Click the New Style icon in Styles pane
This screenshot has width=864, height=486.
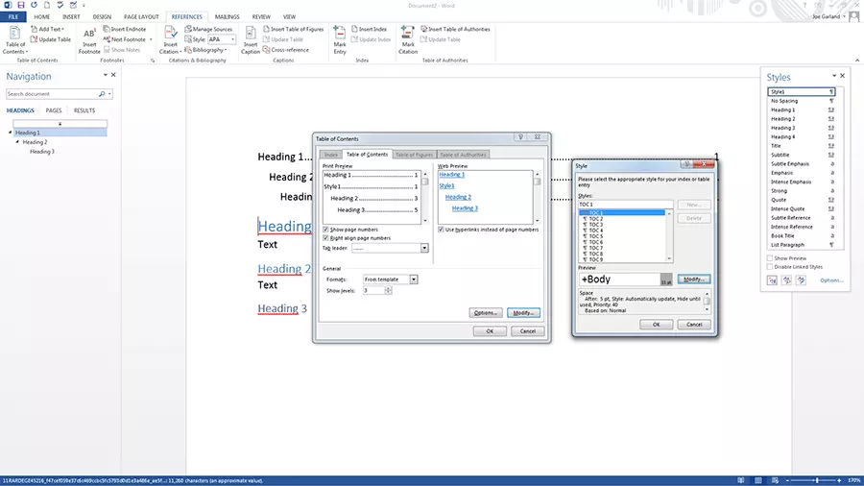coord(773,280)
